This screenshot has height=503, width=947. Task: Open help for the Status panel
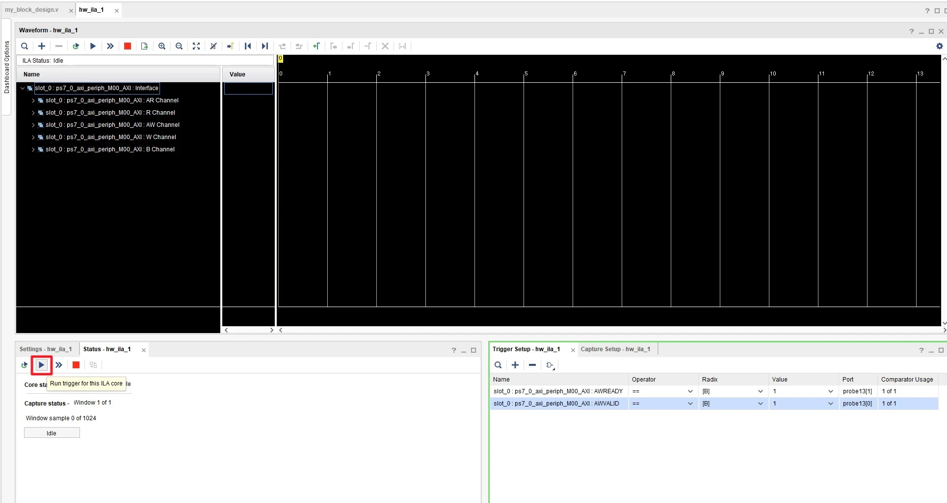tap(454, 350)
